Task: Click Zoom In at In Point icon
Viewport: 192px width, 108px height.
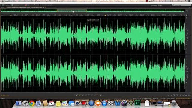Action: pos(183,95)
